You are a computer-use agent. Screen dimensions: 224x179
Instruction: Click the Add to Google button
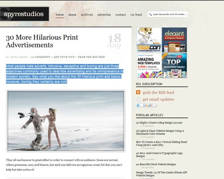tap(146, 105)
